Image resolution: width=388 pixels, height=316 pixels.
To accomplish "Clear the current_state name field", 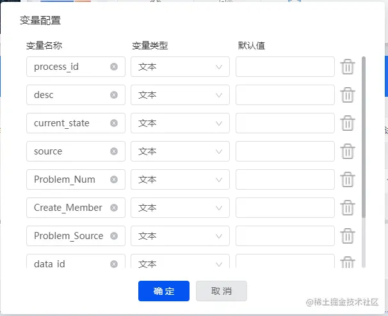I will pos(114,123).
